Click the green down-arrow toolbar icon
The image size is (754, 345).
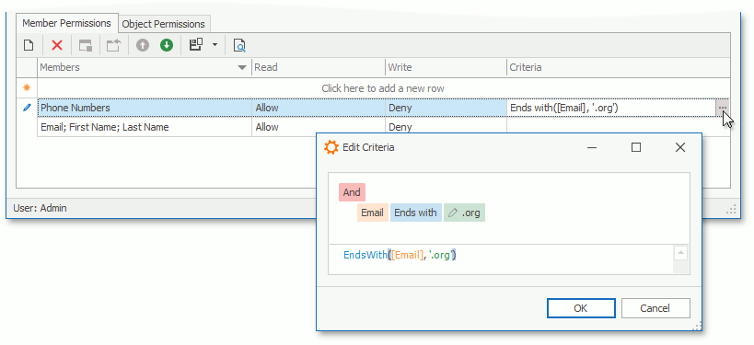coord(167,46)
